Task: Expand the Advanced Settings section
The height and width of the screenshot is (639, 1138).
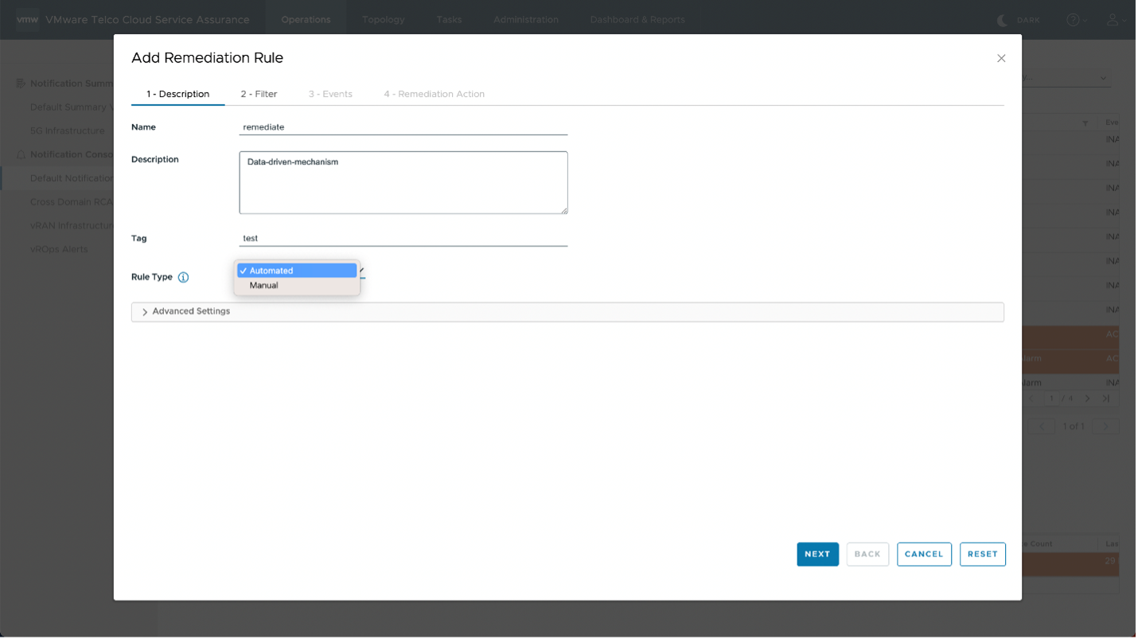Action: (x=191, y=311)
